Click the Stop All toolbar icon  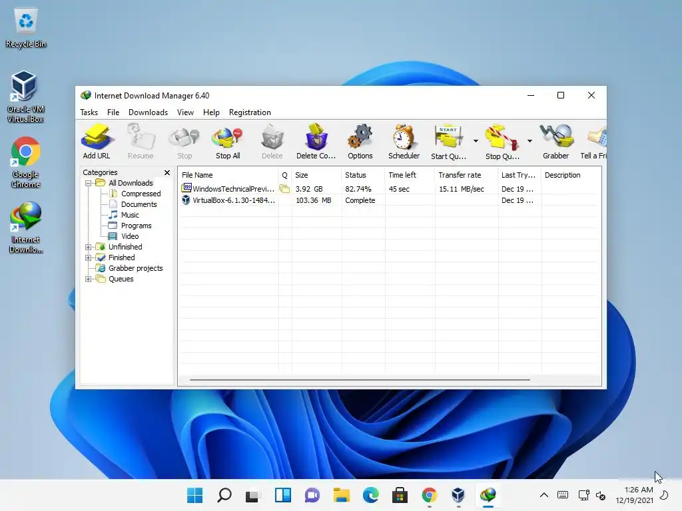(x=228, y=141)
